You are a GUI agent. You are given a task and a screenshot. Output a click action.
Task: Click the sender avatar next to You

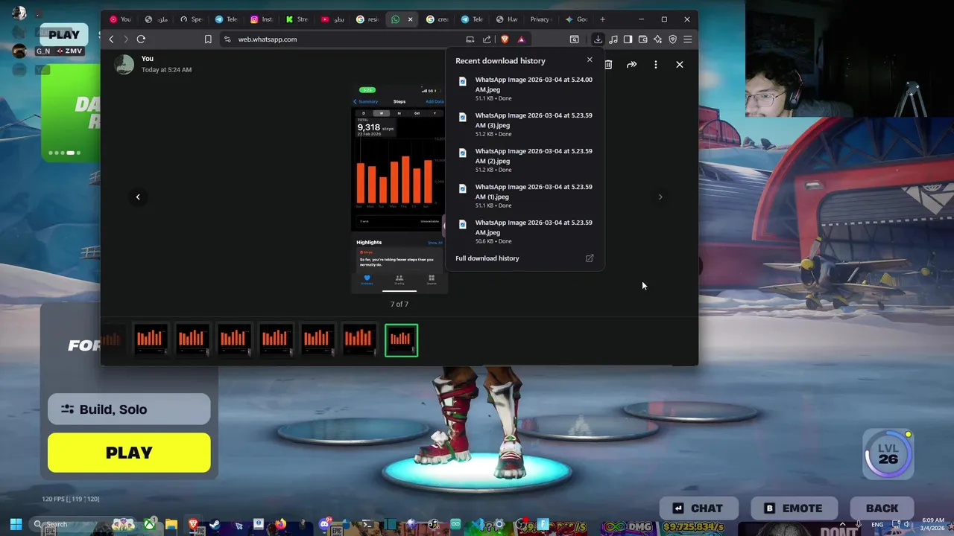coord(124,64)
